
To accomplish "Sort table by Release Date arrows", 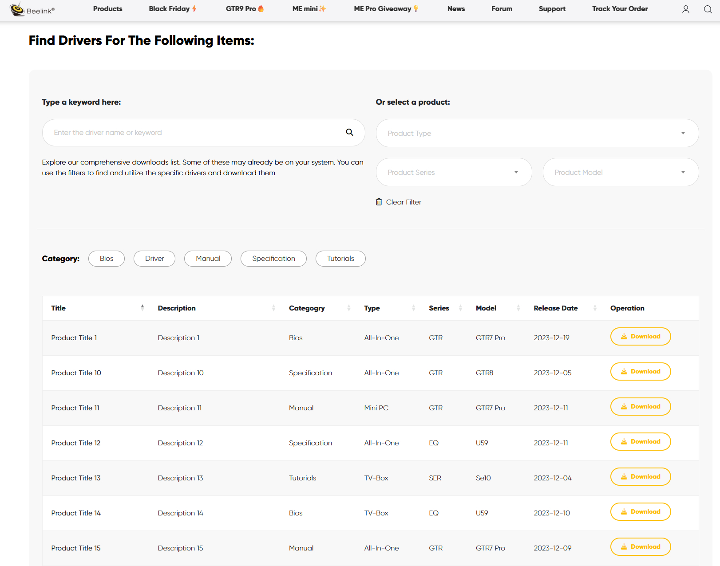I will coord(595,308).
